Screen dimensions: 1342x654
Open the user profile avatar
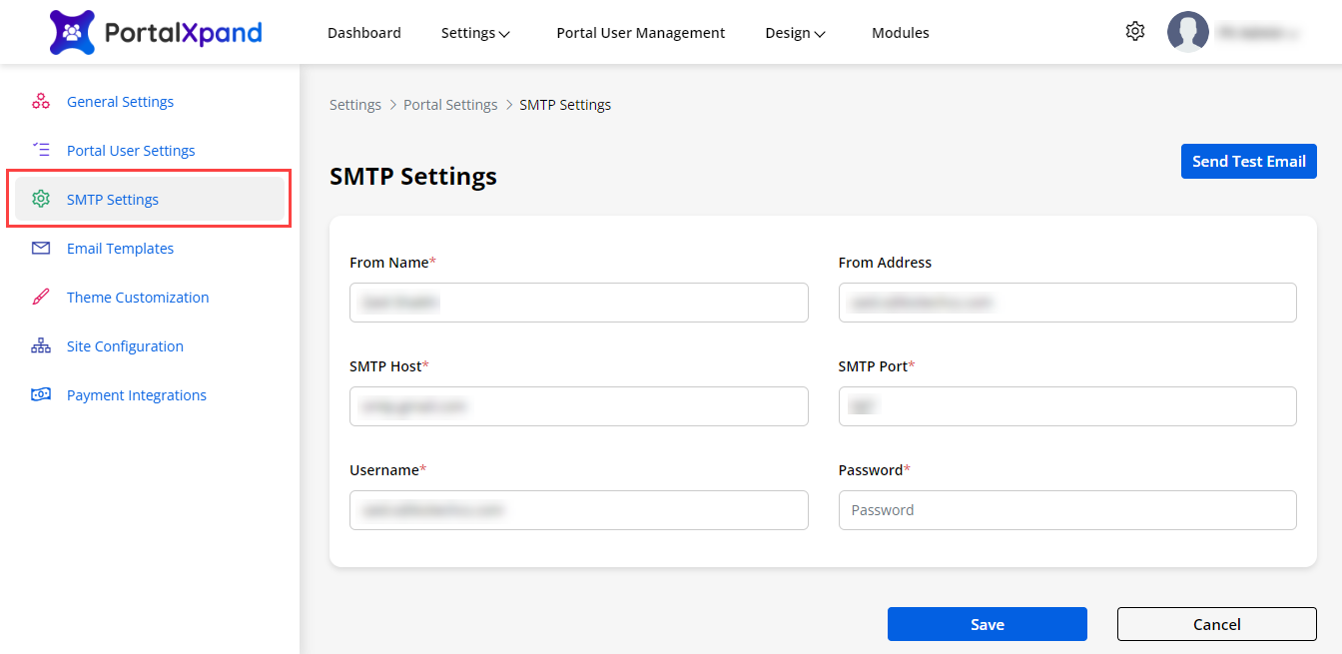1187,32
